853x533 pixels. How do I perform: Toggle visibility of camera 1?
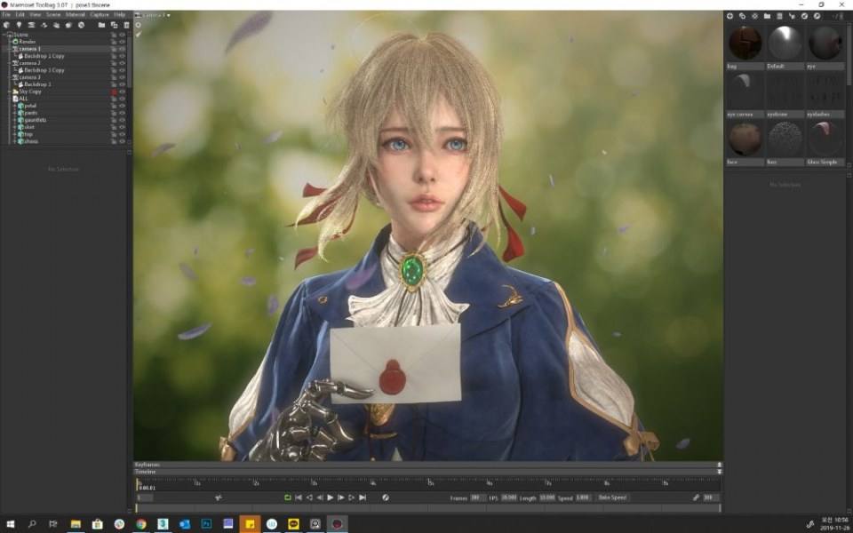coord(123,49)
